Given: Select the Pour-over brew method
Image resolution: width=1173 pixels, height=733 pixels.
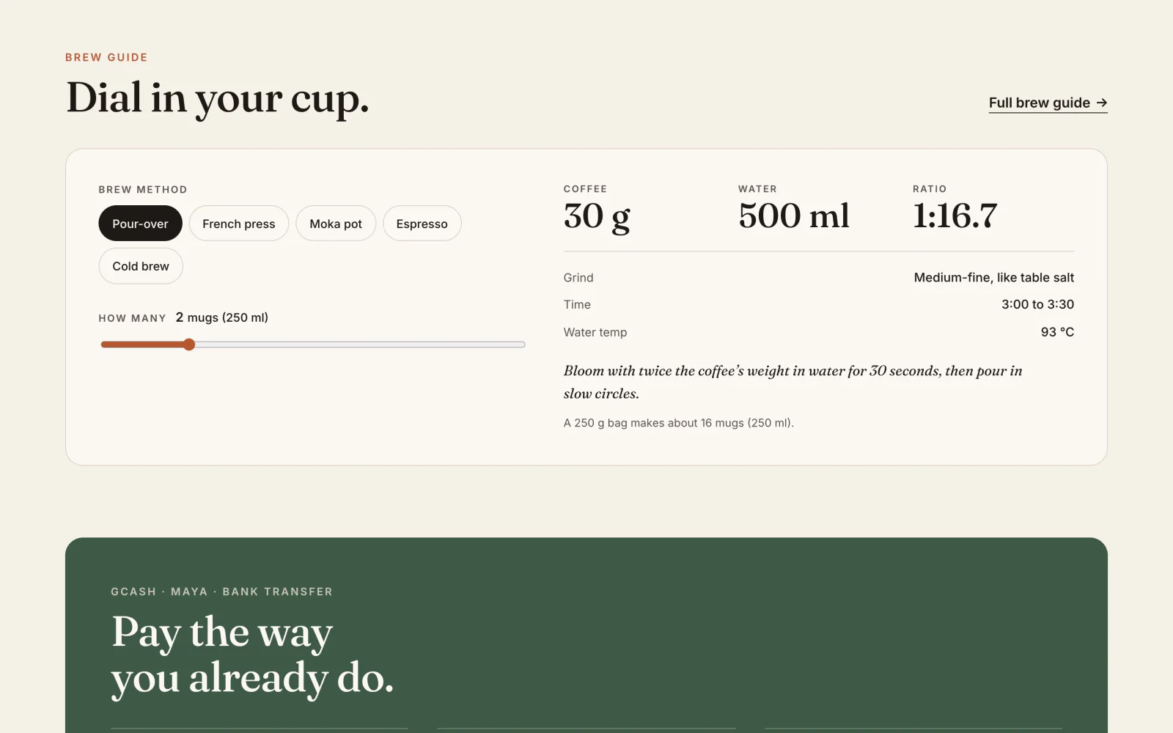Looking at the screenshot, I should [x=140, y=224].
